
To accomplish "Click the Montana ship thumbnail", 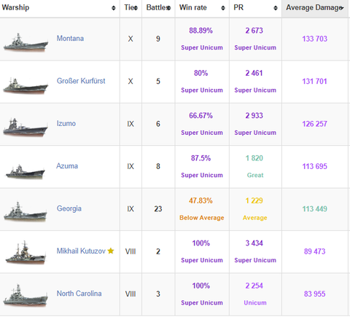I will point(26,42).
